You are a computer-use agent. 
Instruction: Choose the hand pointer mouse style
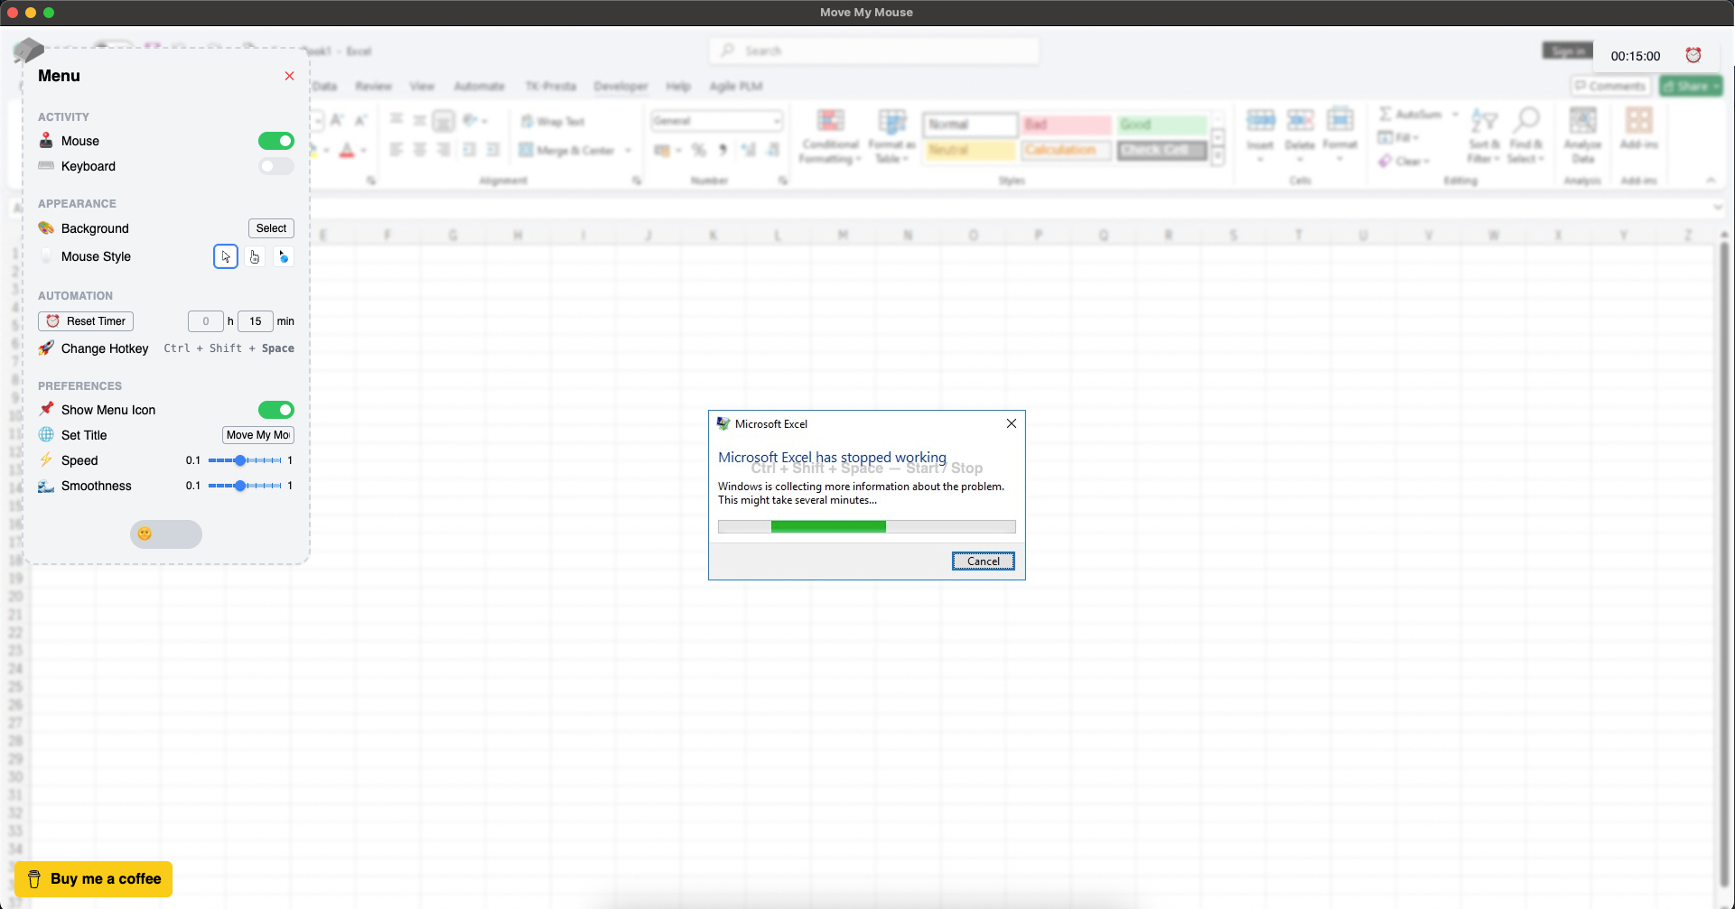(255, 256)
